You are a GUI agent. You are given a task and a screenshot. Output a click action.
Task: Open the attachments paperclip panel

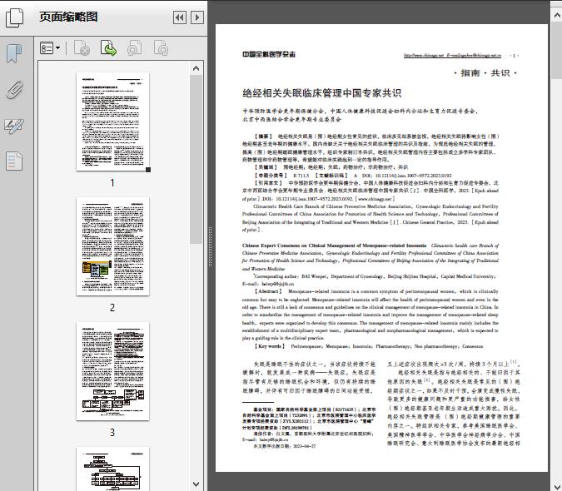14,90
